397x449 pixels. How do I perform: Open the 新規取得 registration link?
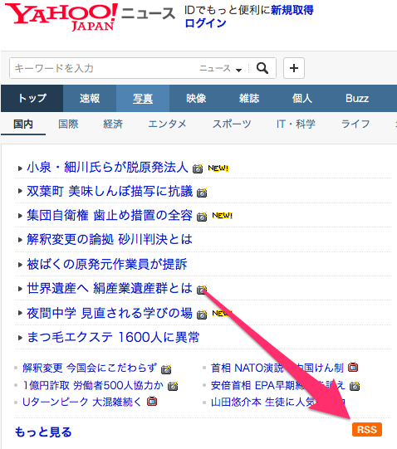point(292,10)
